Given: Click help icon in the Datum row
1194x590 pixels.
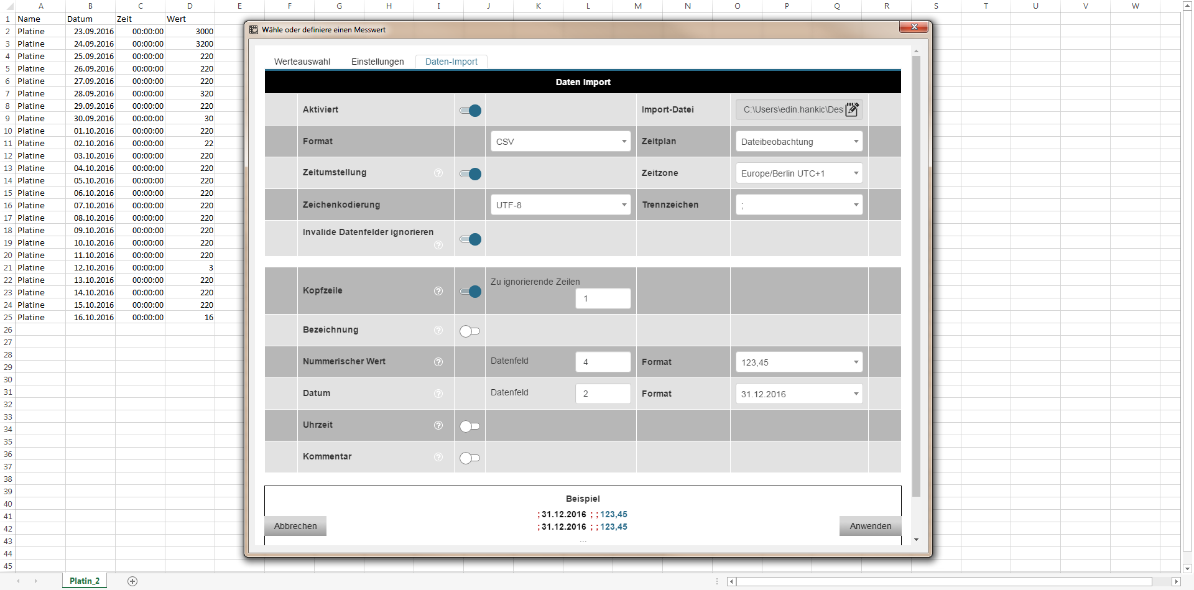Looking at the screenshot, I should (438, 394).
